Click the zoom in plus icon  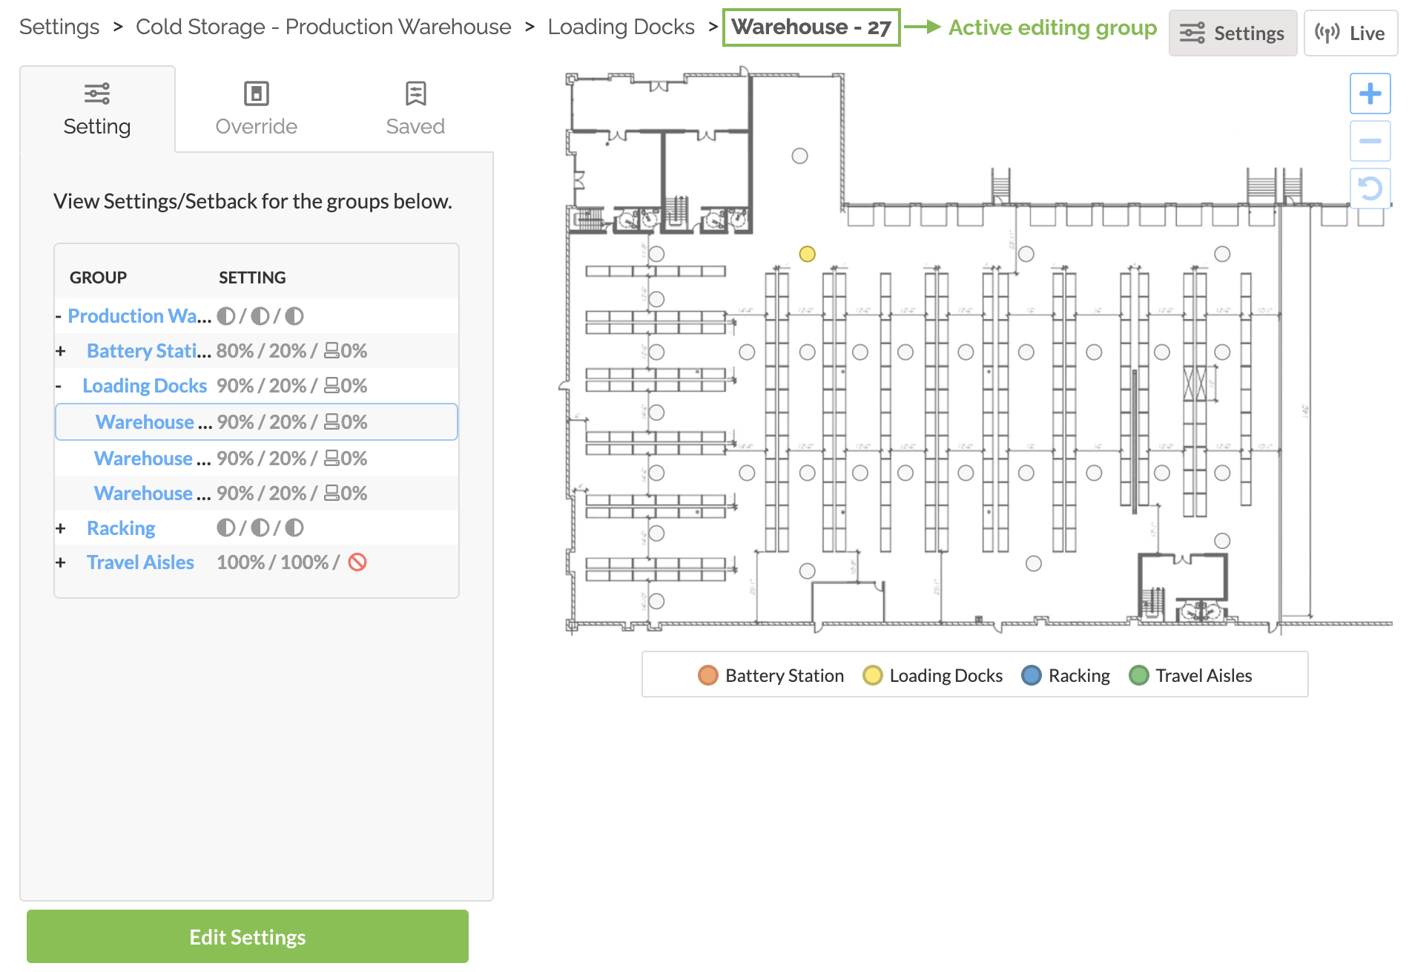pos(1370,94)
